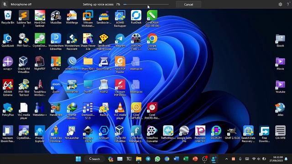Toggle the voice access microphone button
292x164 pixels.
5,4
